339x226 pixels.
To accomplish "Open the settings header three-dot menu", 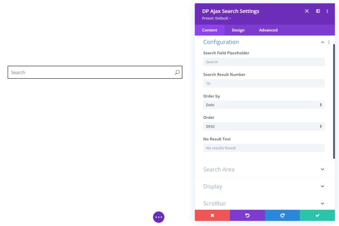I will (327, 11).
